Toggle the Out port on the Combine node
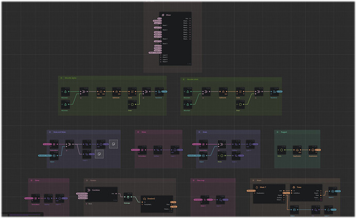Viewport: 356px width, 218px height. point(116,194)
